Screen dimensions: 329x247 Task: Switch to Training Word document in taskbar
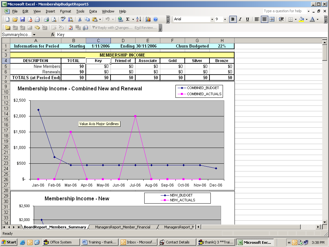coord(100,242)
